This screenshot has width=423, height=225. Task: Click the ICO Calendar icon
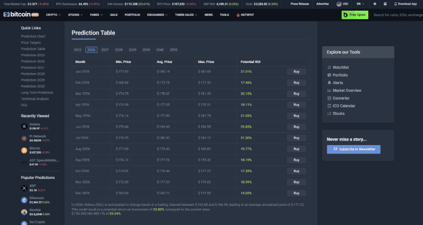coord(329,106)
